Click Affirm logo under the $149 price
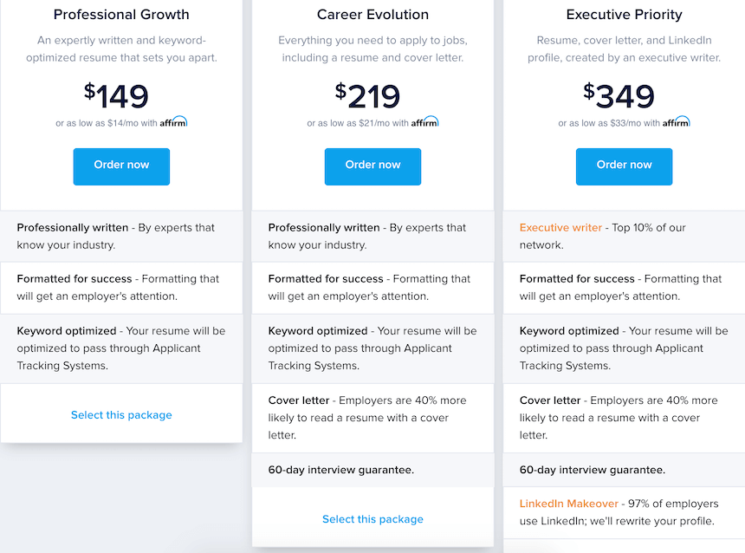 point(173,122)
